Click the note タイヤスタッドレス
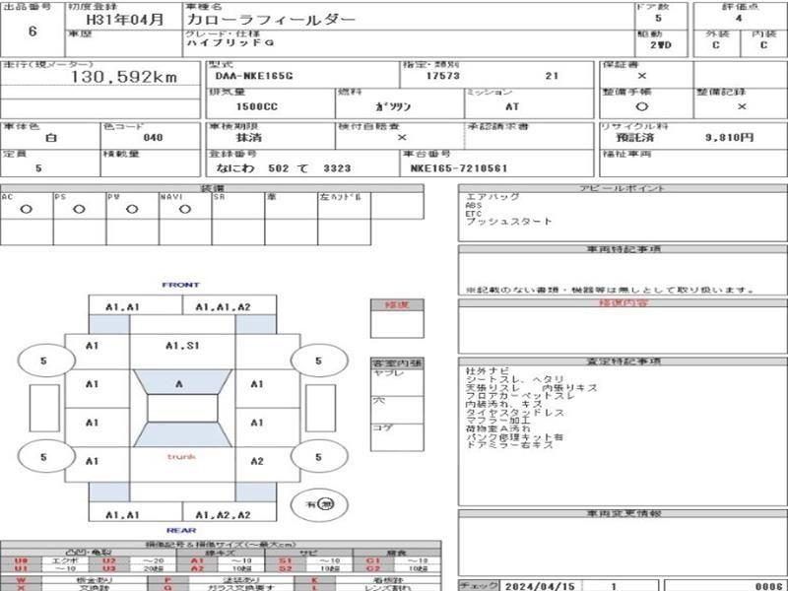Viewport: 788px width, 591px height. [515, 413]
